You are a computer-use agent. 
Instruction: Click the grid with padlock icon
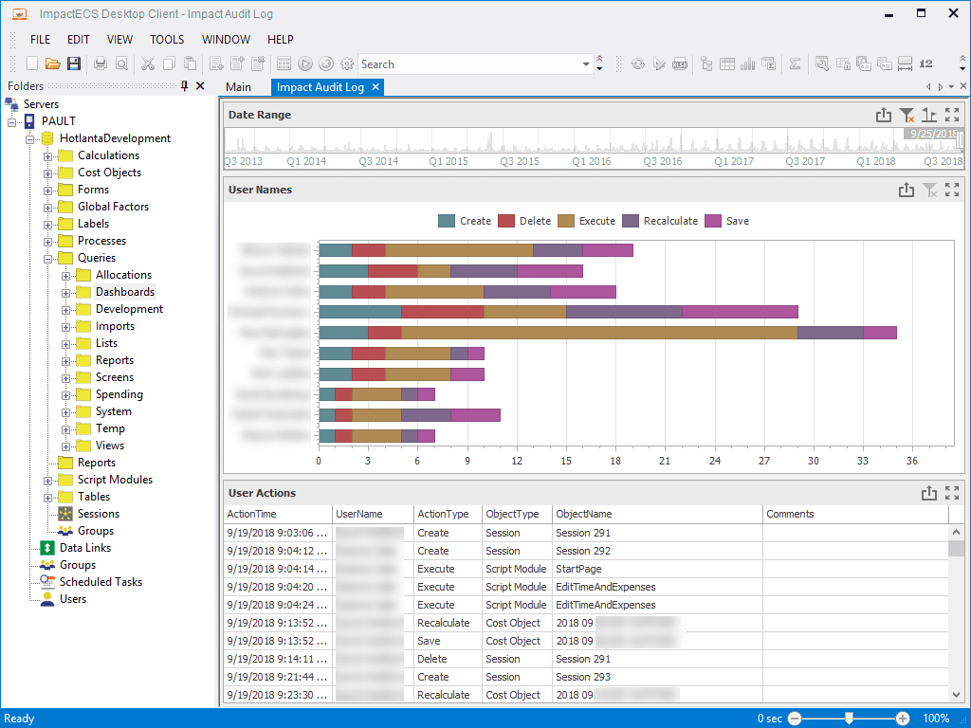click(843, 64)
